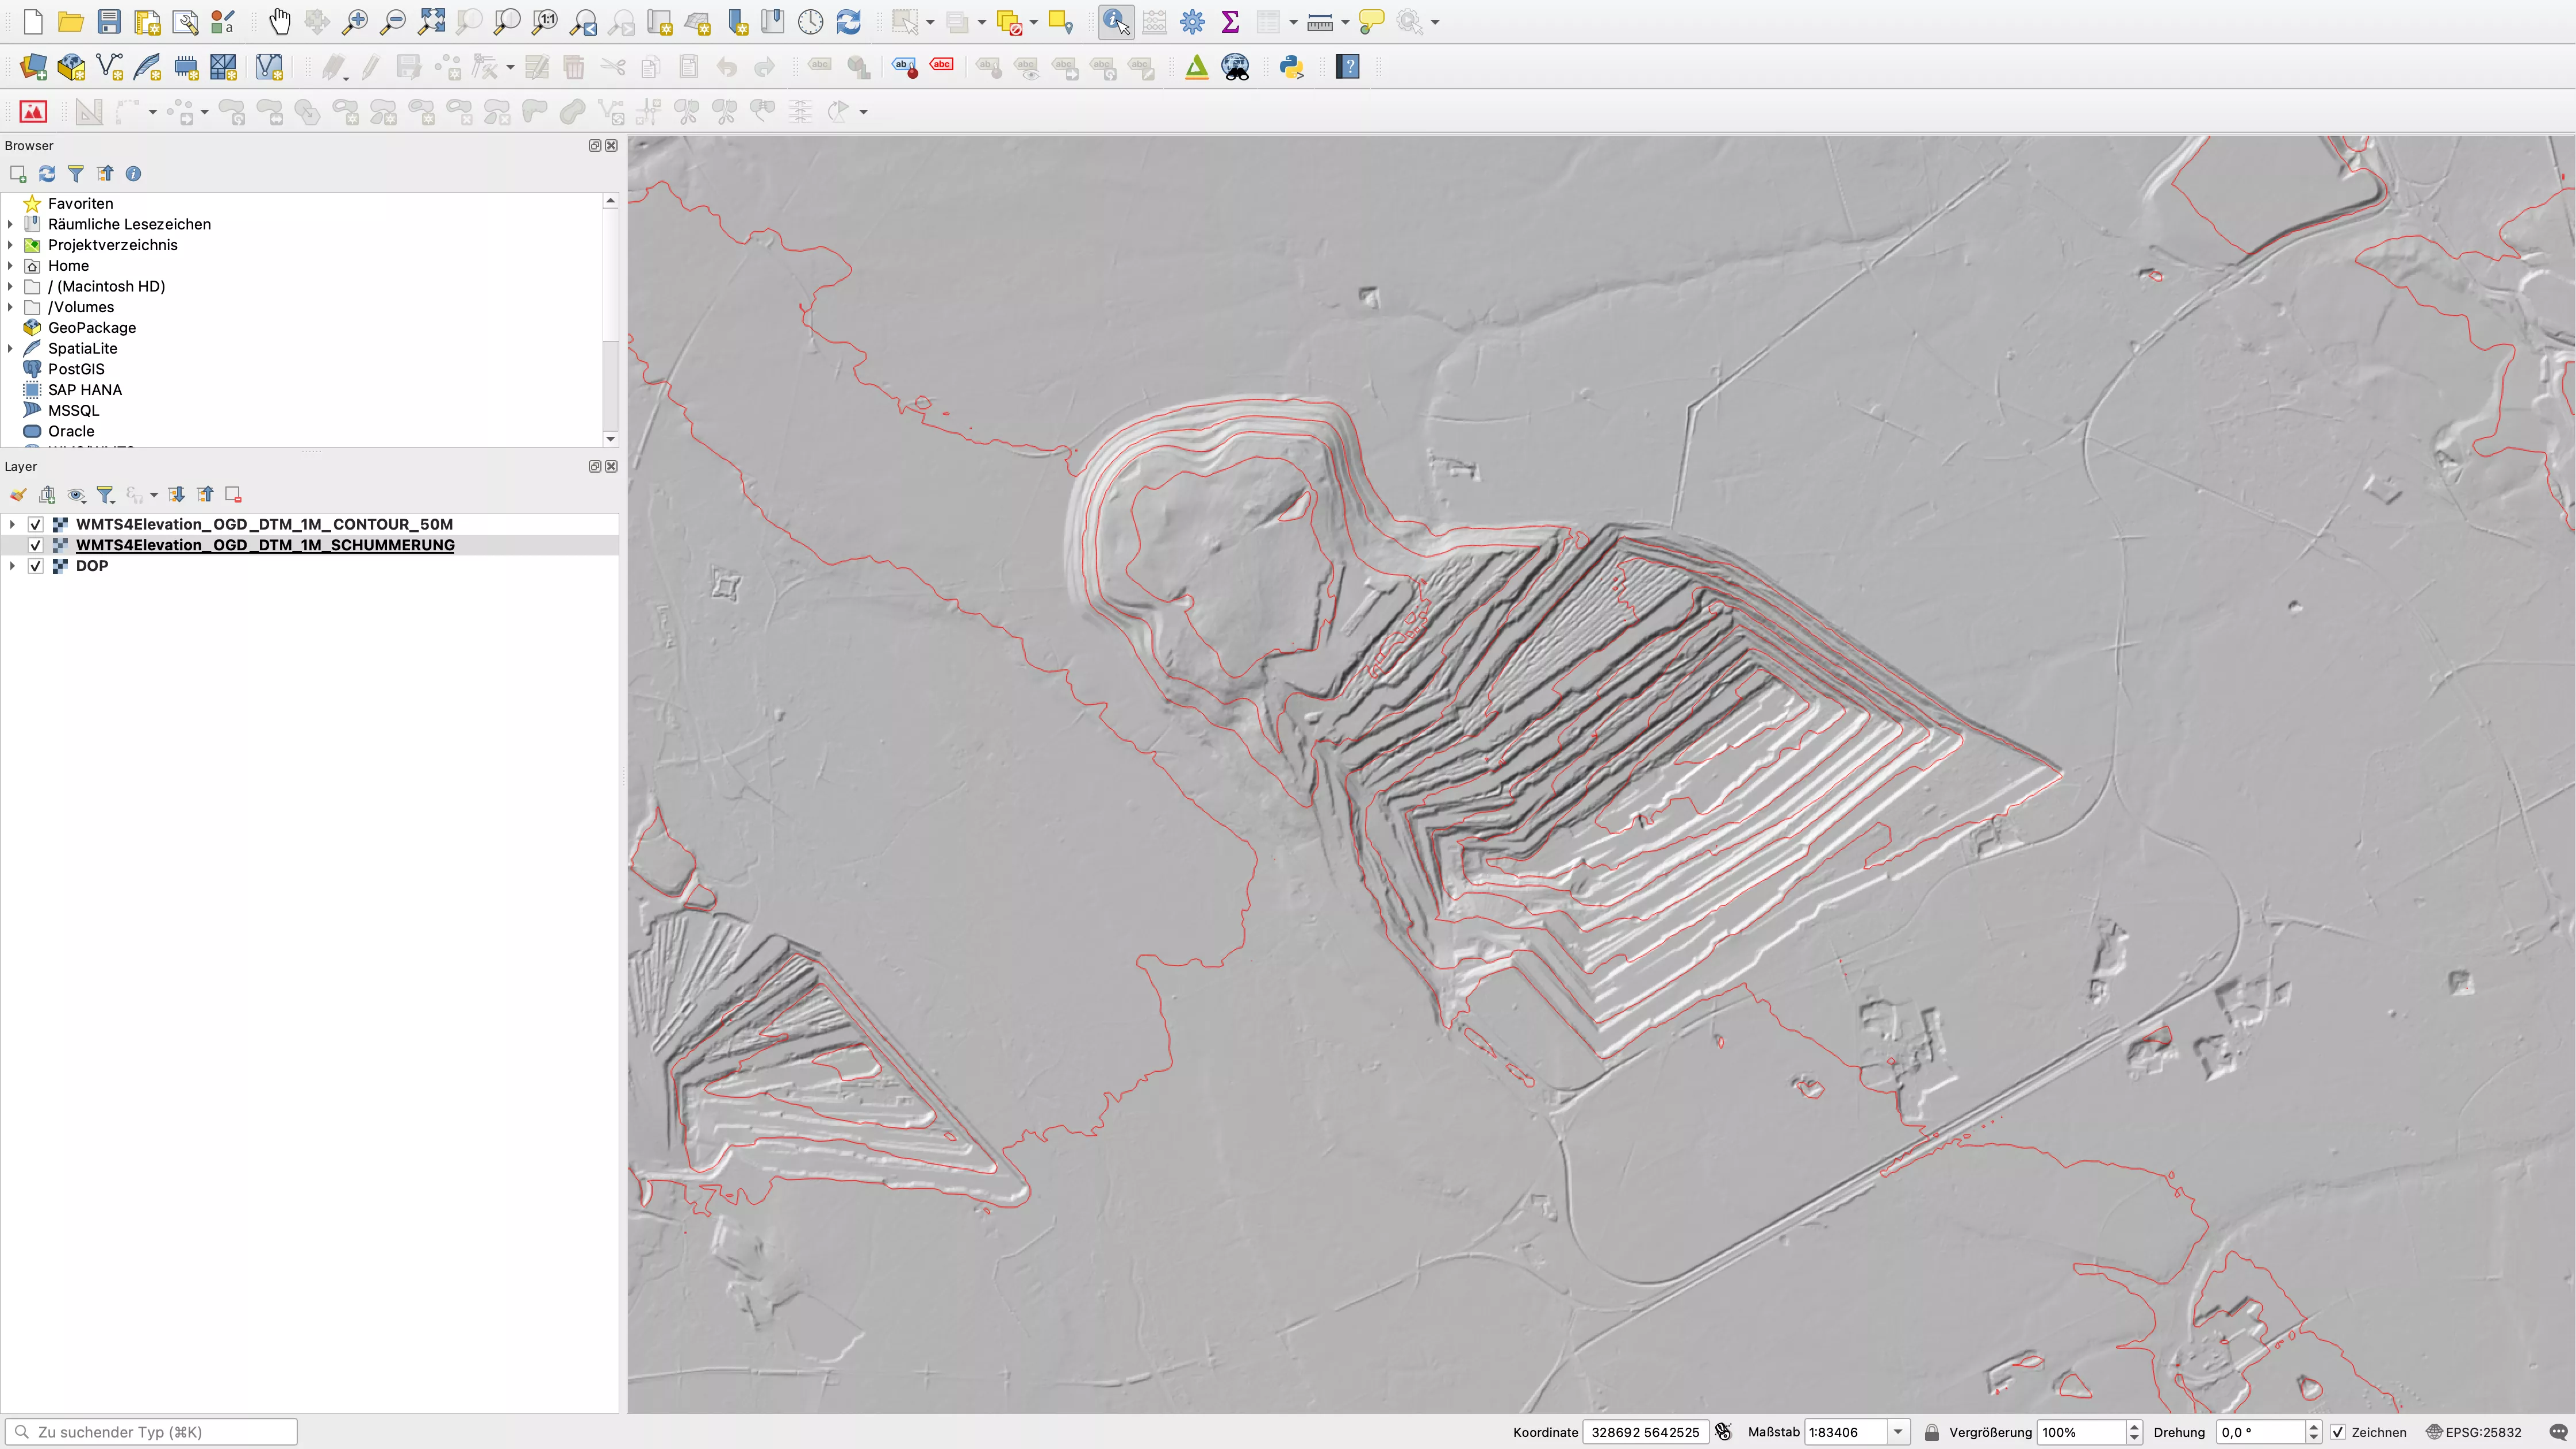Viewport: 2576px width, 1449px height.
Task: Toggle visibility of the DOP layer
Action: coord(35,566)
